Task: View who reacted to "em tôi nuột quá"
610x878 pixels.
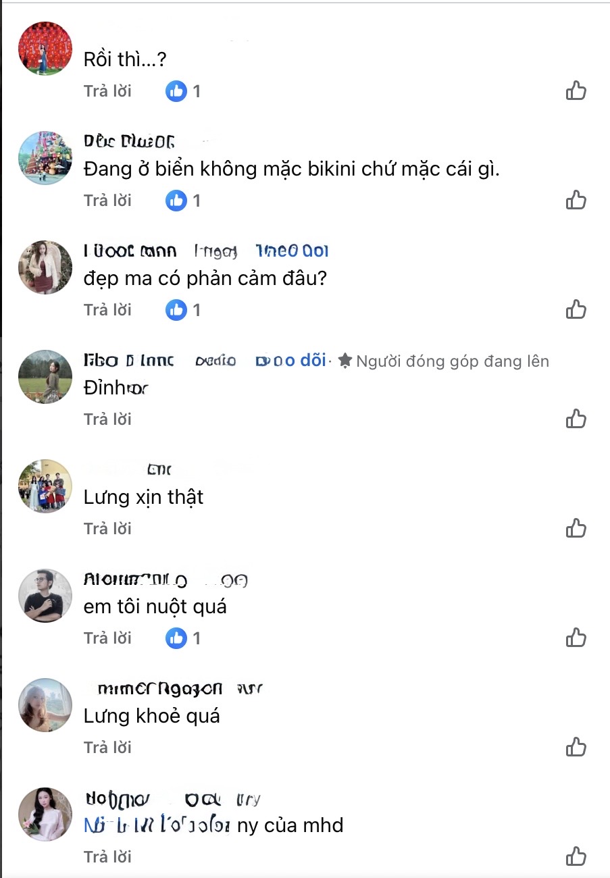Action: [x=182, y=637]
